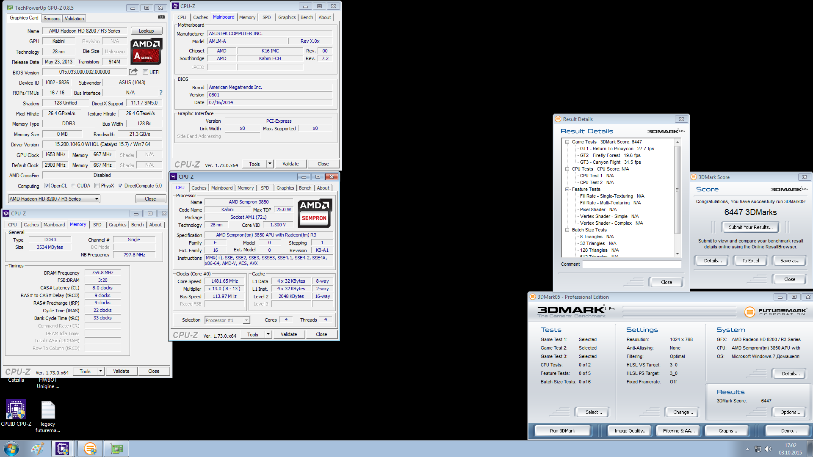This screenshot has width=813, height=457.
Task: Launch Paint from the taskbar
Action: (x=37, y=449)
